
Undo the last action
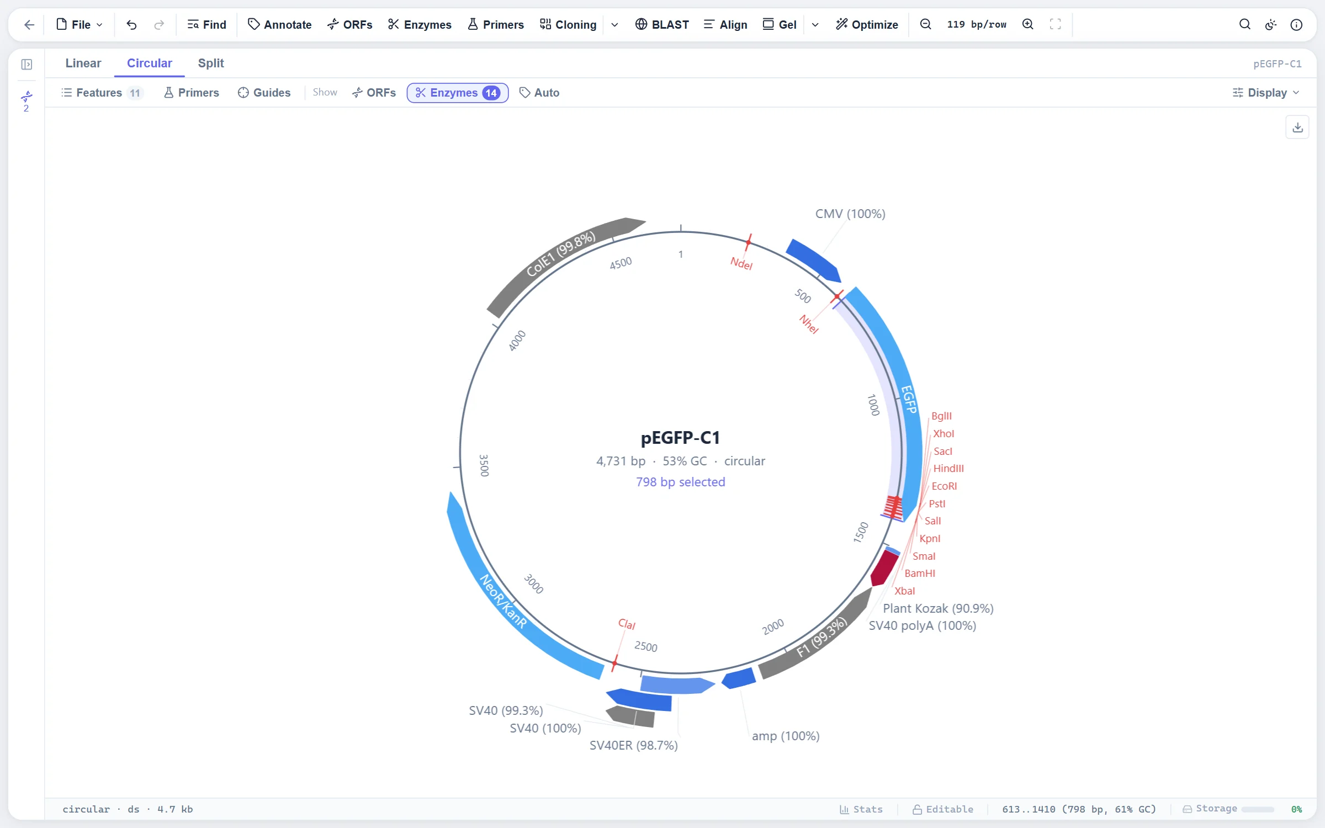131,24
